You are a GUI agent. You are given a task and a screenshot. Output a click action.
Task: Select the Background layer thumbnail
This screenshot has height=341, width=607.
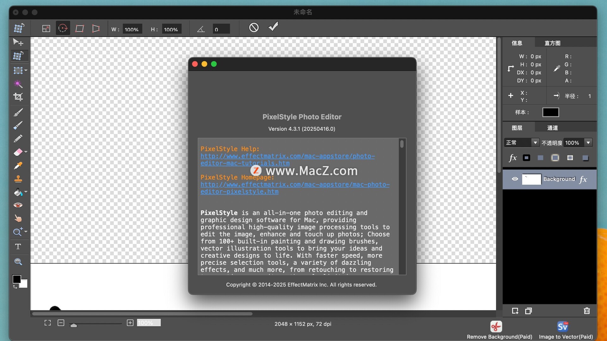[x=531, y=179]
